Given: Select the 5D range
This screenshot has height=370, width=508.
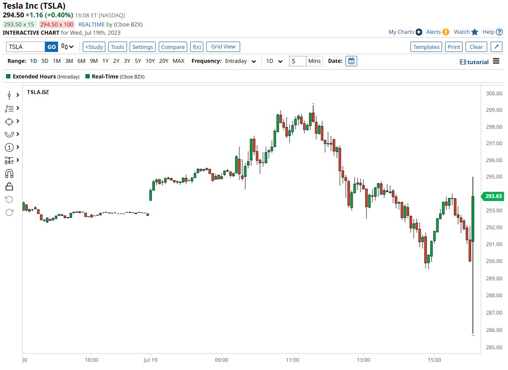Looking at the screenshot, I should coord(45,61).
